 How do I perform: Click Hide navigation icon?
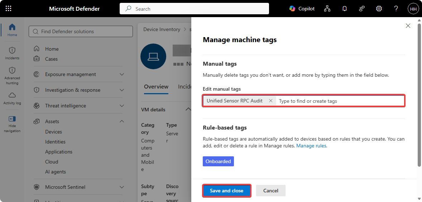click(x=12, y=119)
